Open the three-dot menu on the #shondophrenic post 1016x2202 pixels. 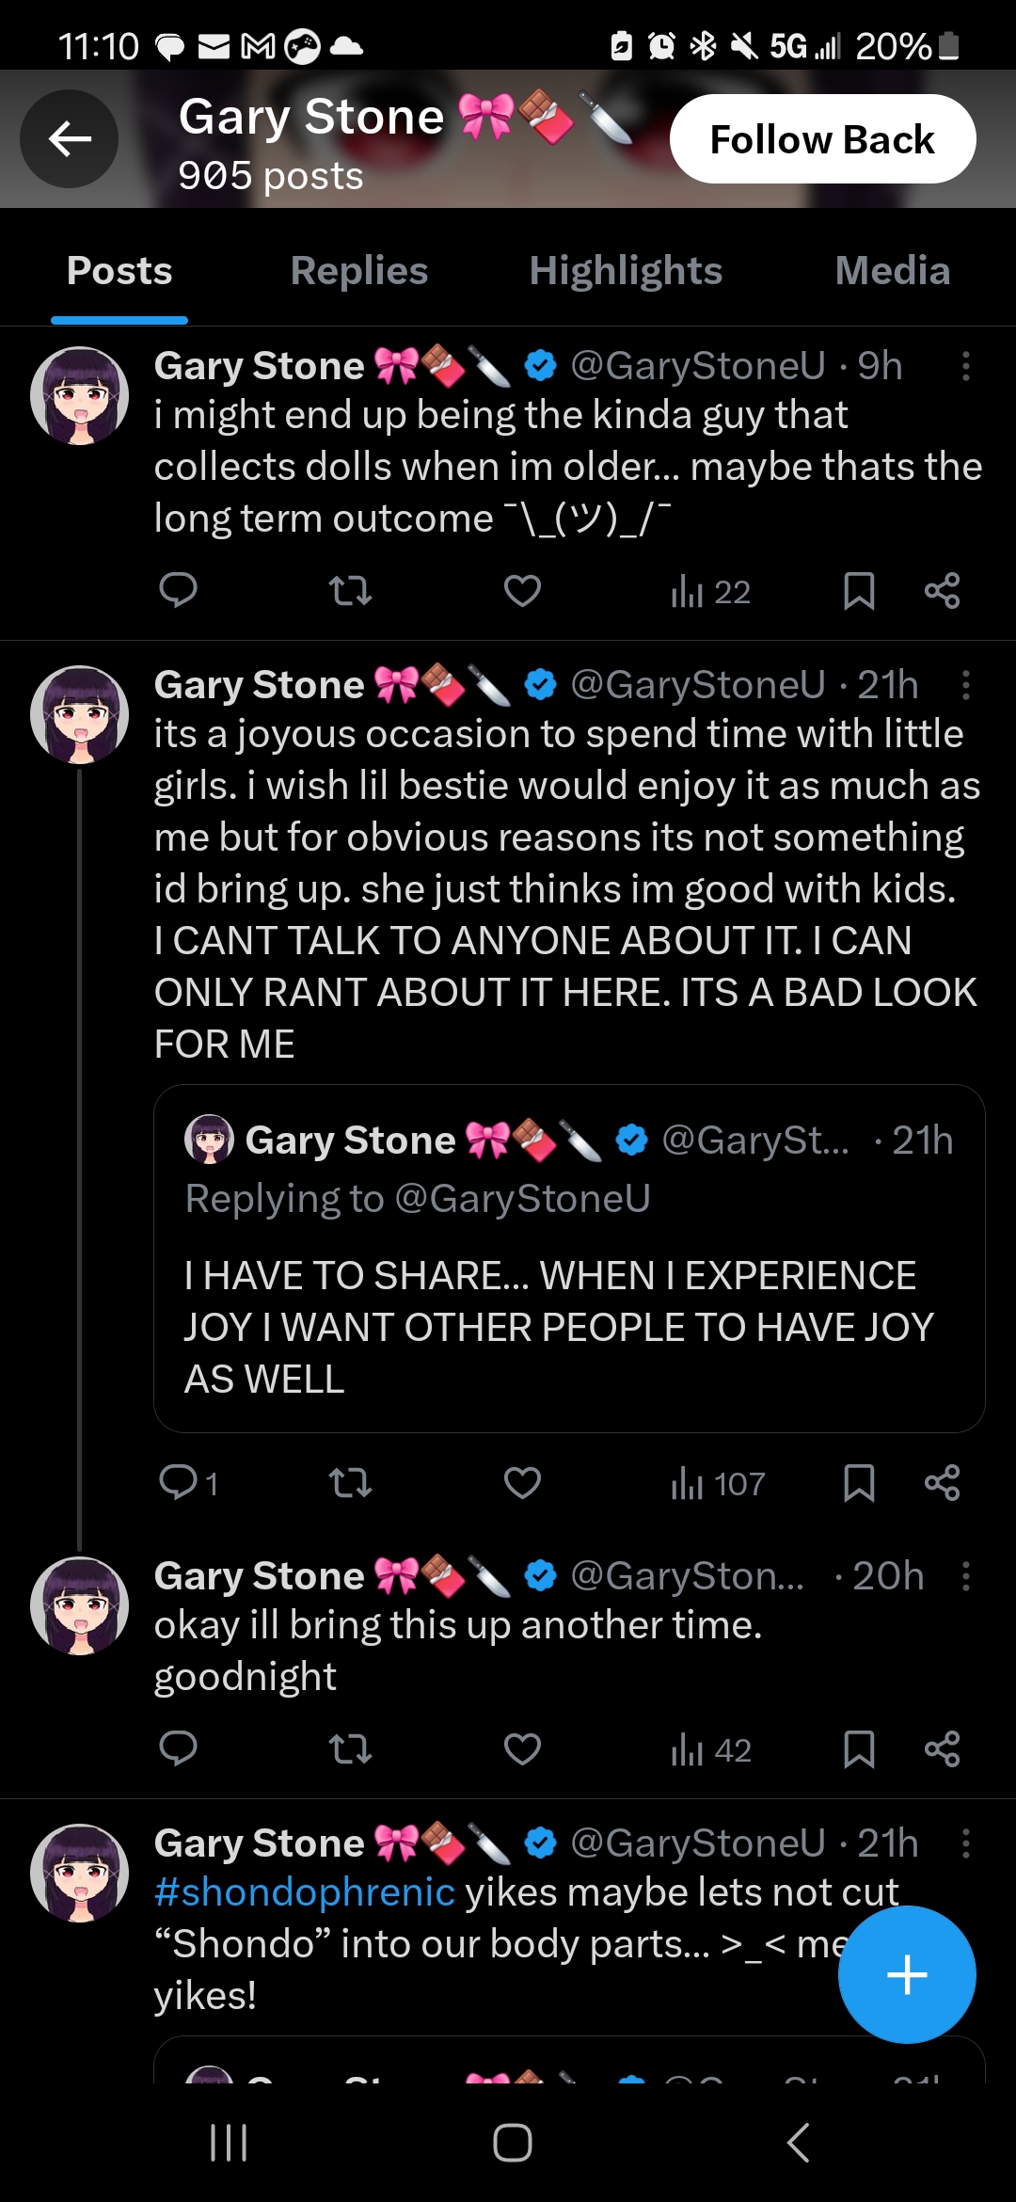tap(965, 1843)
